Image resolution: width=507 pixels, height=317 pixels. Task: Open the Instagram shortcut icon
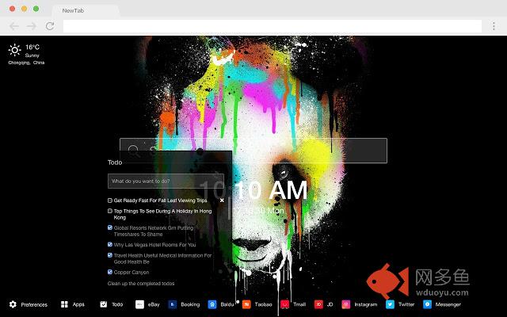click(x=345, y=304)
